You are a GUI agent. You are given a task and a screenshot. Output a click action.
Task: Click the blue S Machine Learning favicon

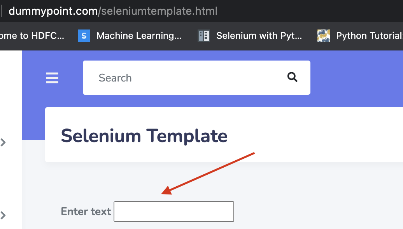[x=84, y=36]
